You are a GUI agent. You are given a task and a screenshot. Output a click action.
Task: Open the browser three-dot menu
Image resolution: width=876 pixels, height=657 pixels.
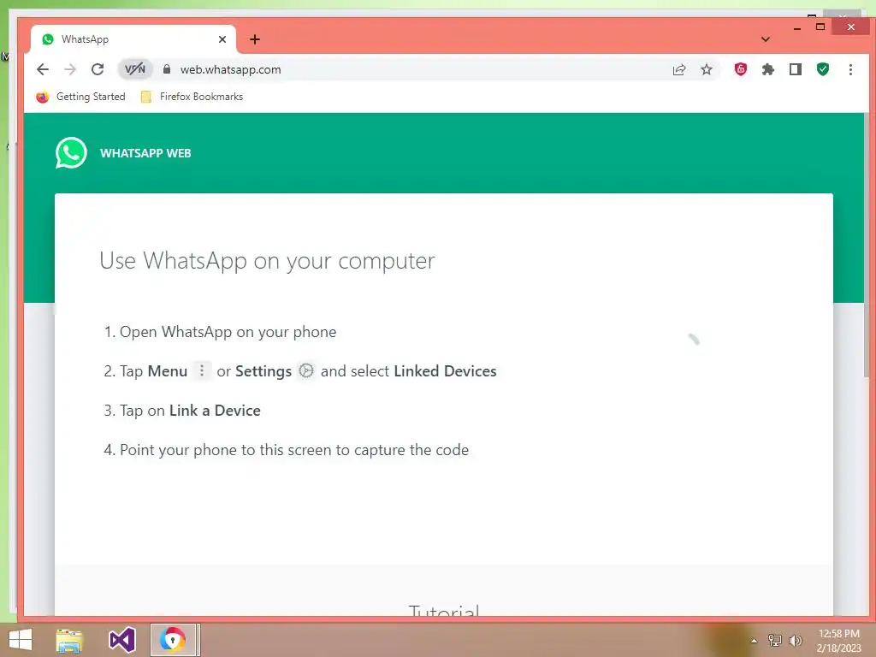pos(850,69)
